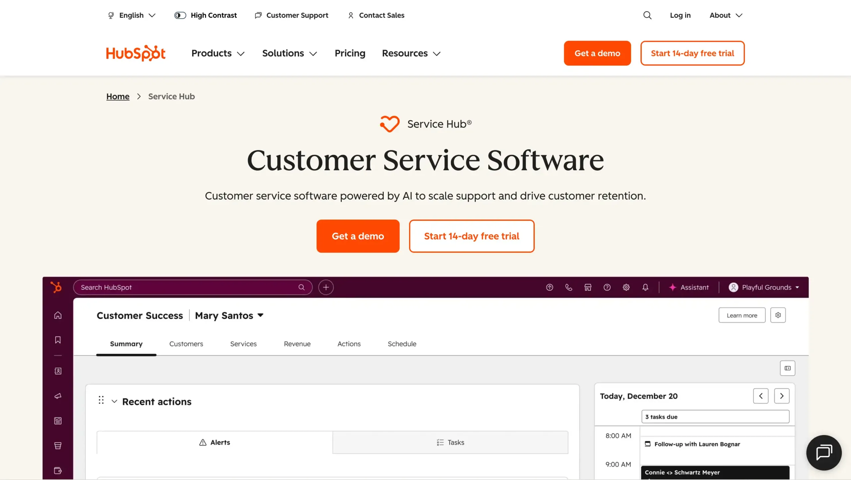
Task: Switch to the Revenue tab
Action: [x=297, y=344]
